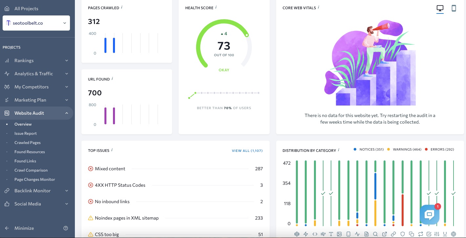Open the seotoolbelt.co project dropdown
466x238 pixels.
[x=36, y=23]
